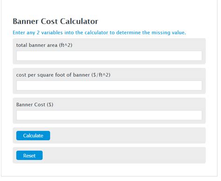
Task: Click the gray panel beside the Calculate button
Action: pyautogui.click(x=127, y=136)
